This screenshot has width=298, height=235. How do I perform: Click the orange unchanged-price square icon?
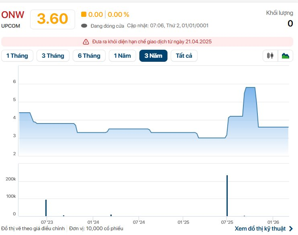pos(84,14)
